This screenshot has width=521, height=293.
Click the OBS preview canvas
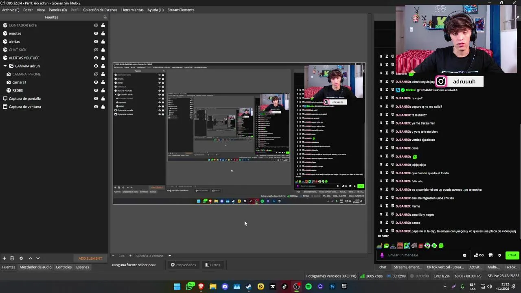tap(239, 133)
